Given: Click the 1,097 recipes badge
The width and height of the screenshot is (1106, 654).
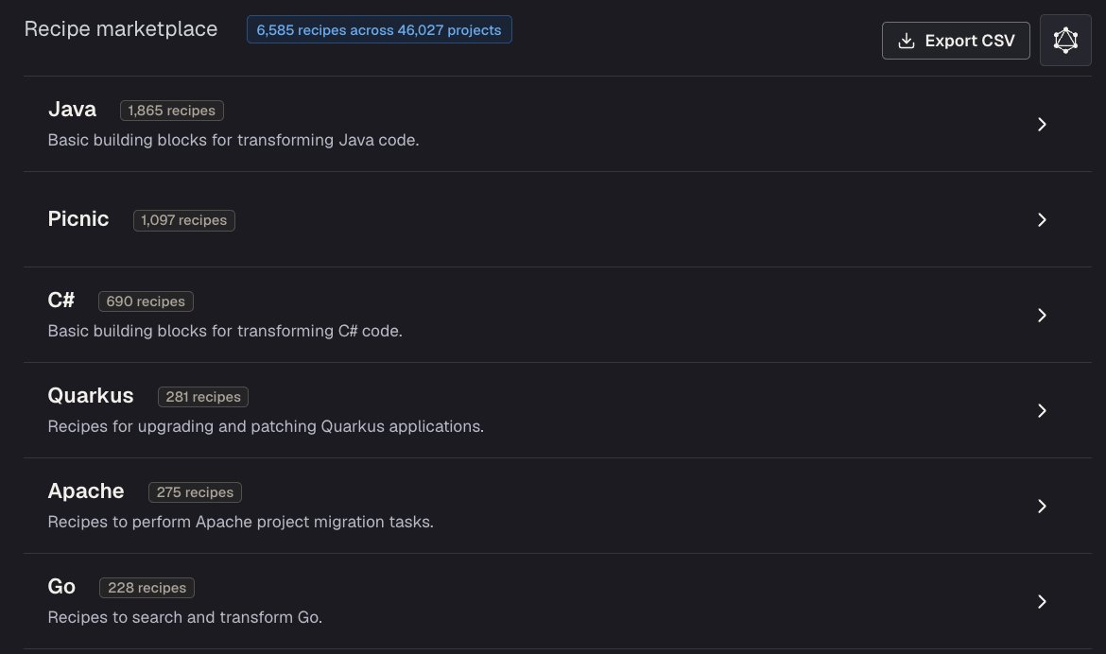Looking at the screenshot, I should click(x=183, y=220).
